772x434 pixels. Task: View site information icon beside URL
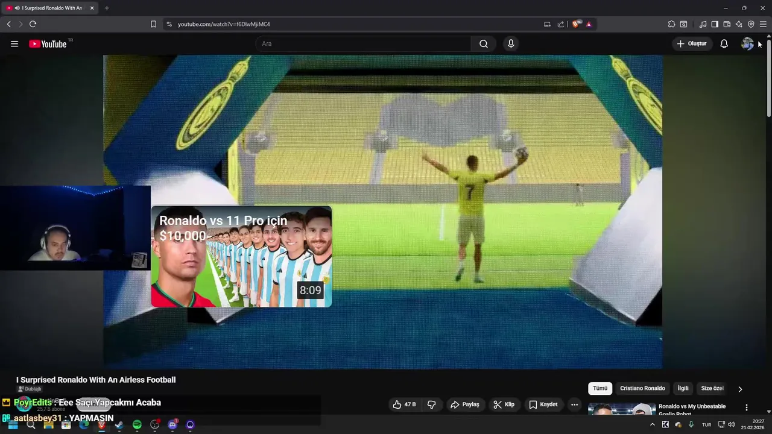(x=169, y=24)
